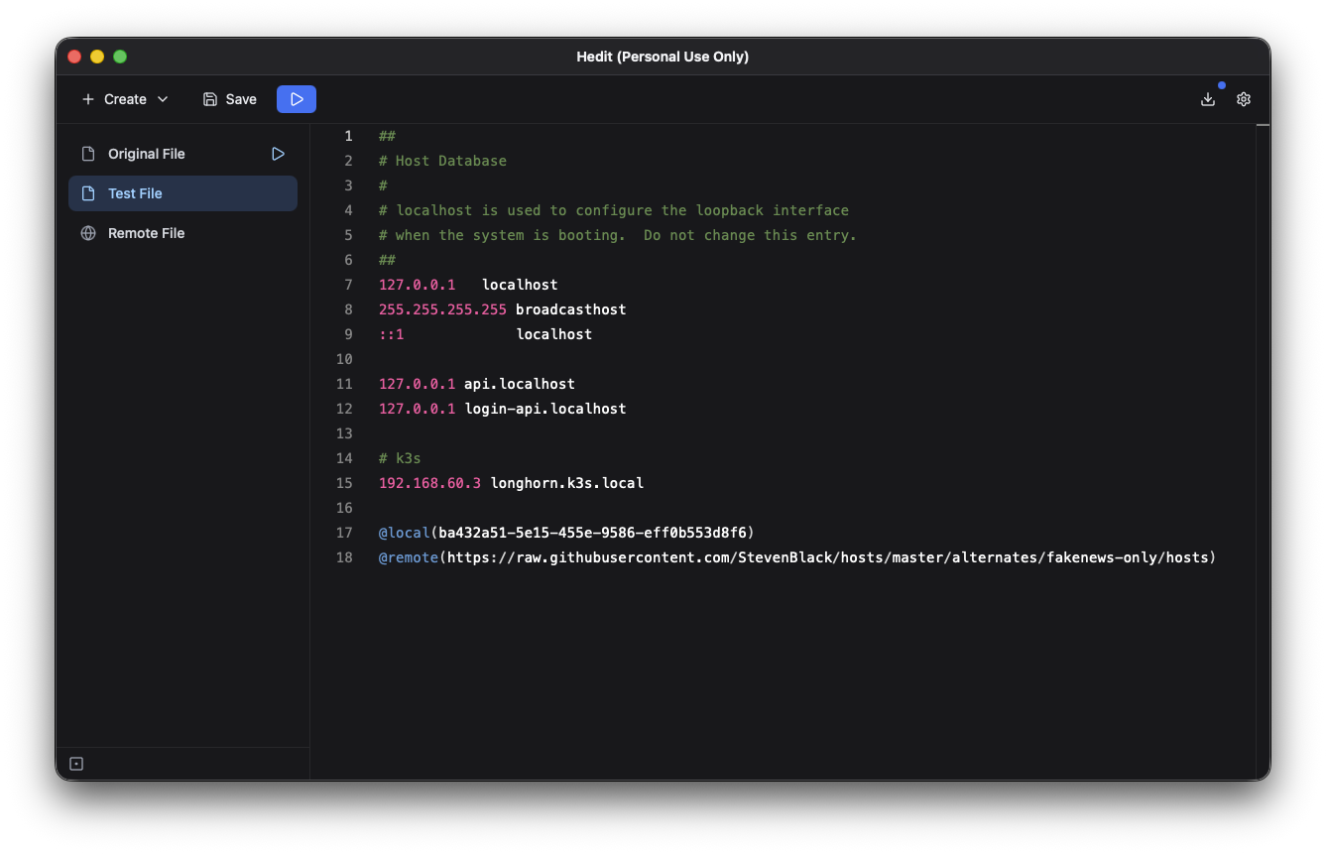Select Remote File in sidebar
Image resolution: width=1326 pixels, height=854 pixels.
pyautogui.click(x=182, y=233)
